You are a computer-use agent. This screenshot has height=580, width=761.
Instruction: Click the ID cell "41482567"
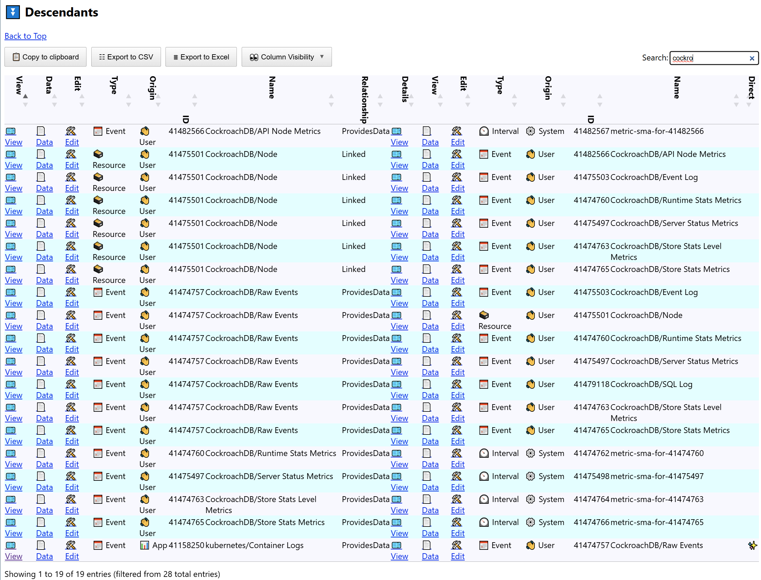[x=591, y=131]
